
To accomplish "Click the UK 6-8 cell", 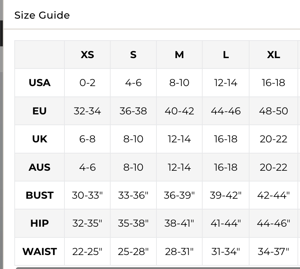I will [87, 139].
